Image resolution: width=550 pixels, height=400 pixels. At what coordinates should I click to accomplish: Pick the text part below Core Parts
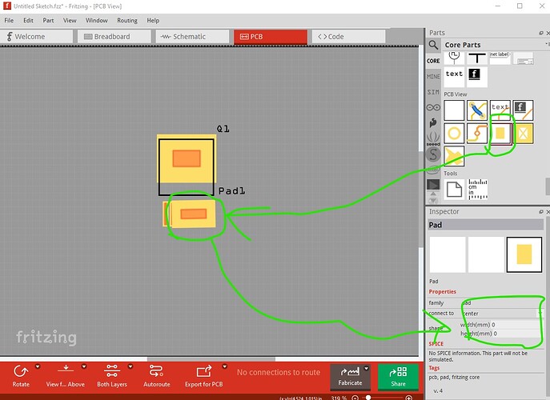[x=454, y=77]
